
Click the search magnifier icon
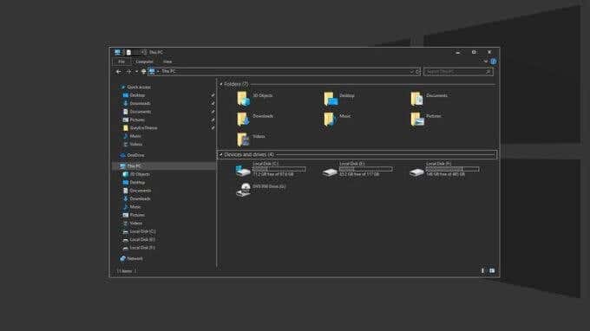(x=488, y=71)
